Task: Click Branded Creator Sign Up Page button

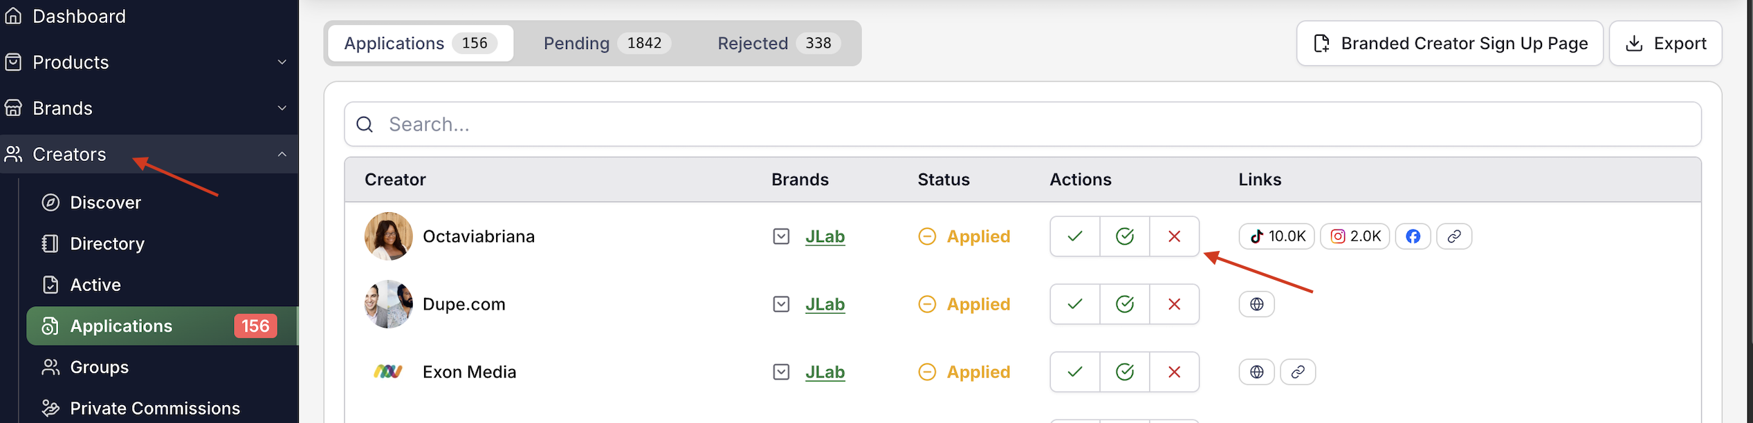Action: [x=1449, y=44]
